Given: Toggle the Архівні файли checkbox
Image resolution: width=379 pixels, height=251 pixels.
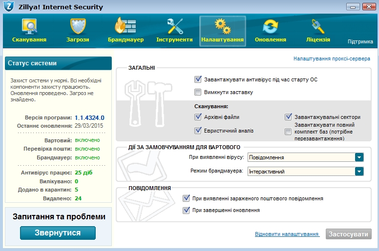Looking at the screenshot, I should [x=198, y=117].
